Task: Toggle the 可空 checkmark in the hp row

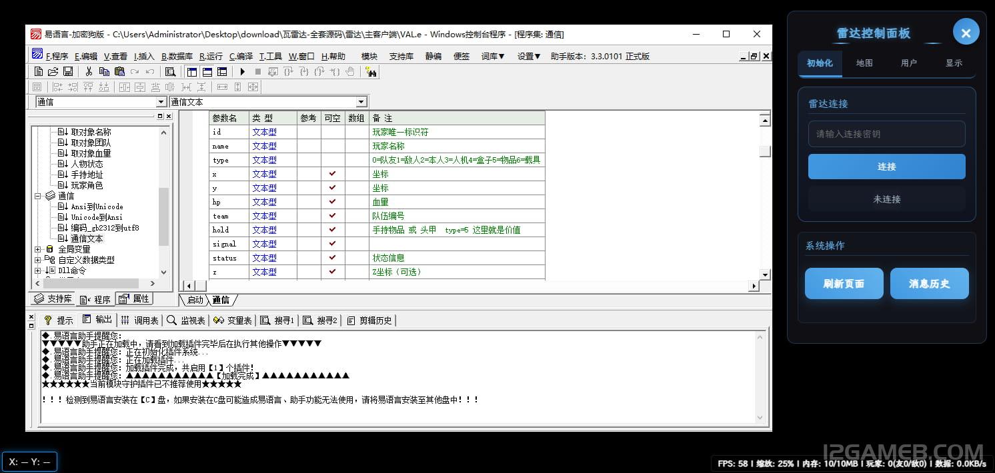Action: coord(332,202)
